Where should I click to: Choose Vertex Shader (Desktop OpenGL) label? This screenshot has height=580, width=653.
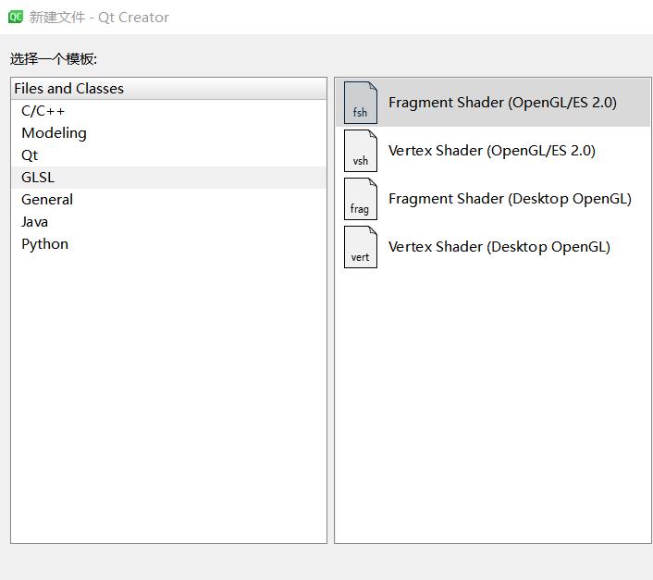tap(499, 247)
